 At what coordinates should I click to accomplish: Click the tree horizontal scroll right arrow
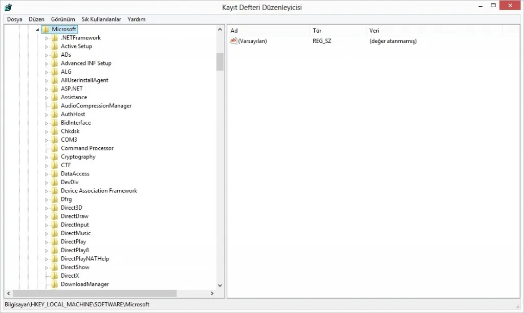click(x=212, y=293)
